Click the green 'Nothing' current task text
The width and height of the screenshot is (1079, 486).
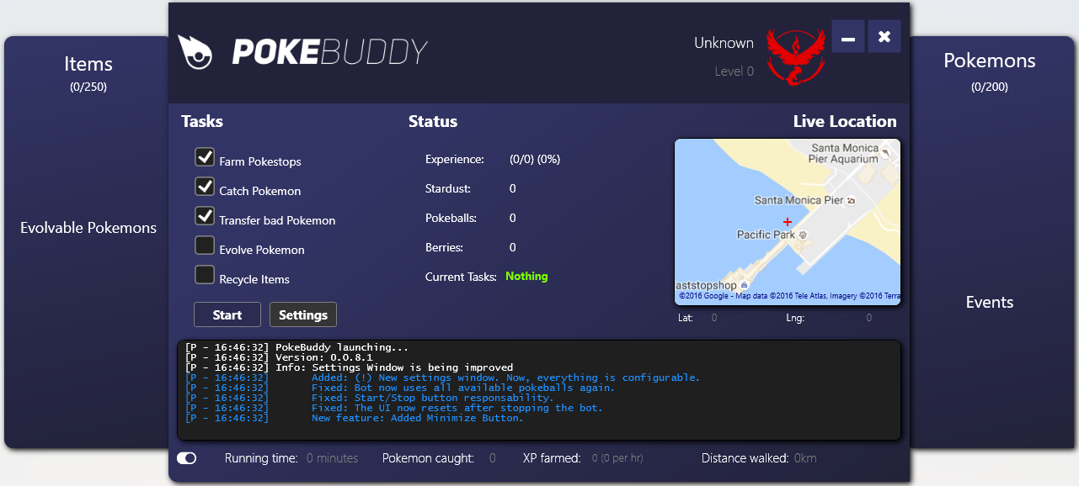tap(526, 276)
